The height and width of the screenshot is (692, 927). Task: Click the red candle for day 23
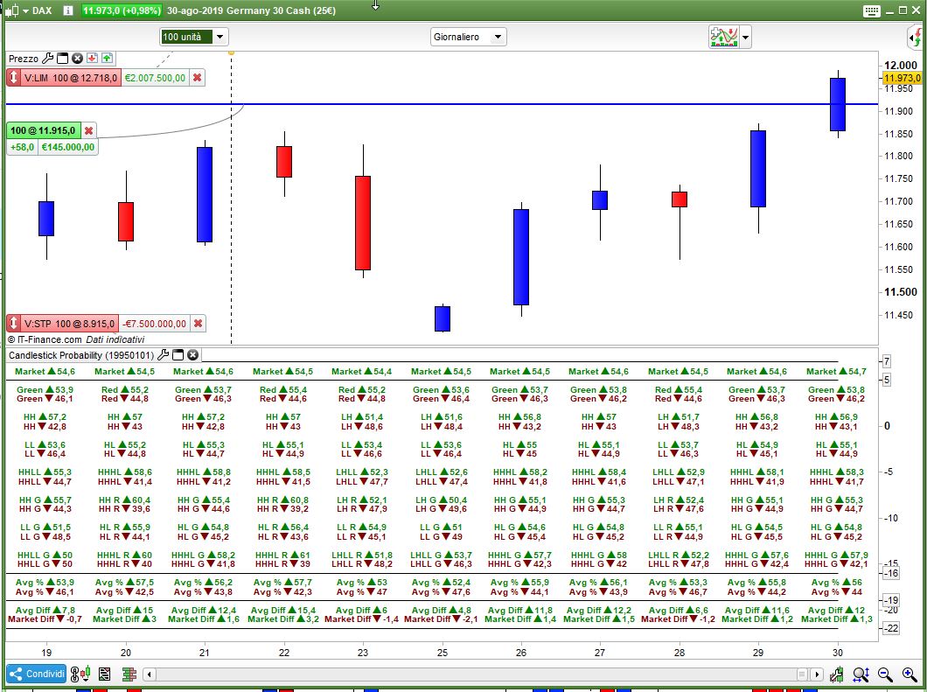[363, 223]
